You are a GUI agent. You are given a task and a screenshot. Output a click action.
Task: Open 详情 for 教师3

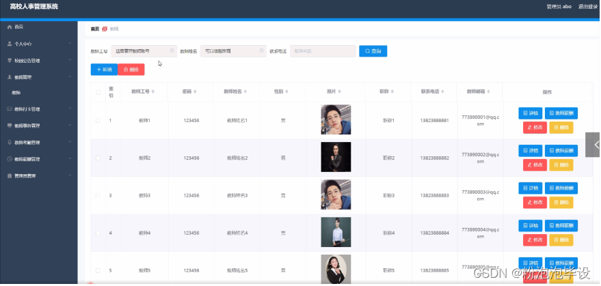click(531, 188)
